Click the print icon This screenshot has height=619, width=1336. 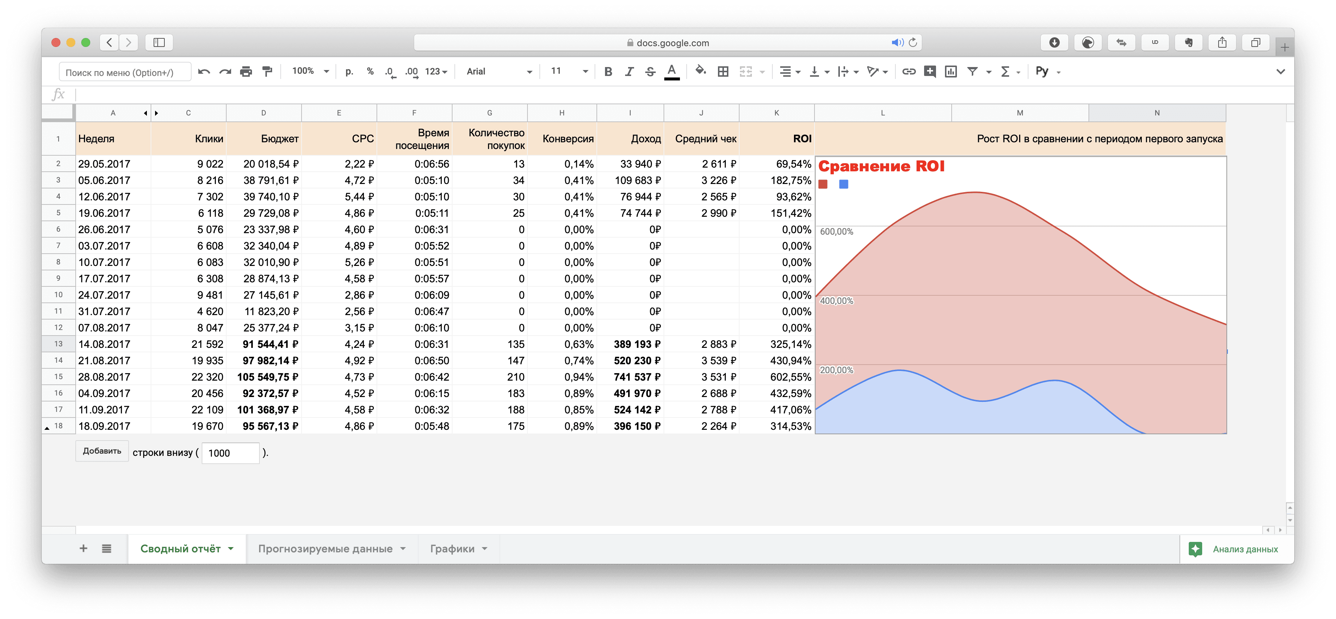(246, 72)
